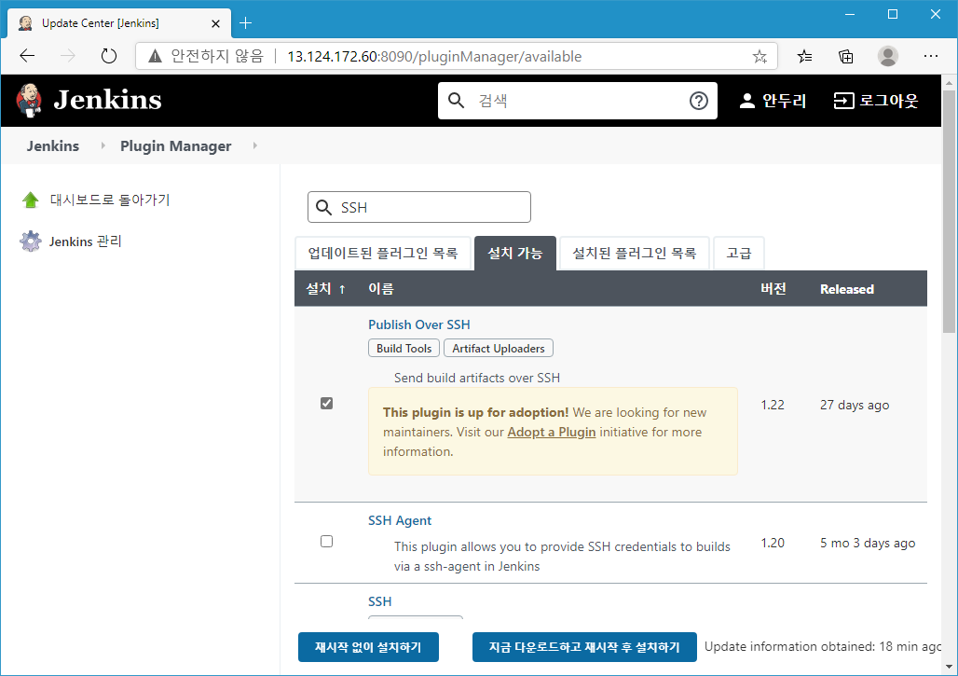Click the magnifier icon in header search
Screen dimensions: 958x676
457,101
